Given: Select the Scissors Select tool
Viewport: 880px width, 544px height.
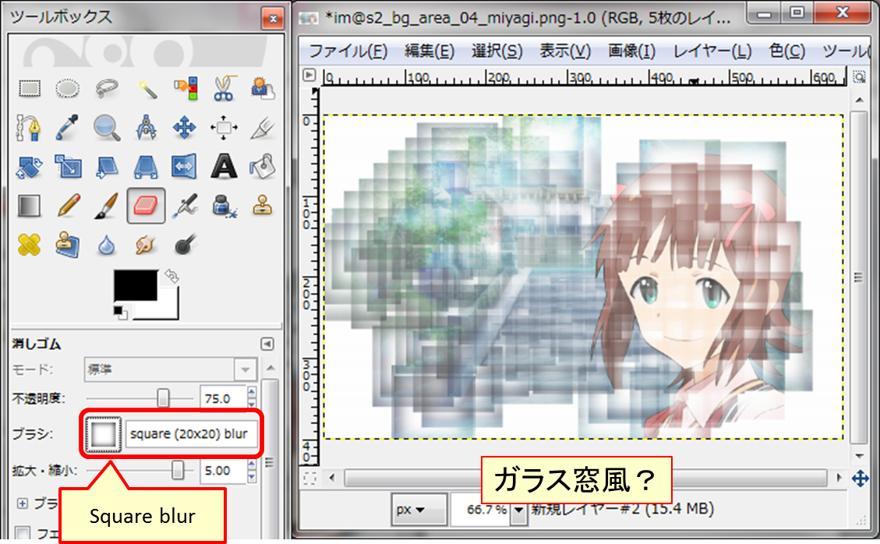Looking at the screenshot, I should [x=224, y=89].
